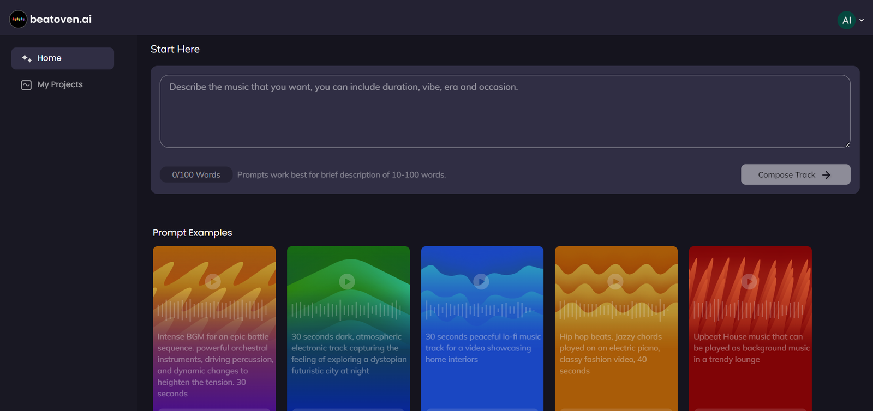The height and width of the screenshot is (411, 873).
Task: Click the 0/100 Words counter badge
Action: coord(196,174)
